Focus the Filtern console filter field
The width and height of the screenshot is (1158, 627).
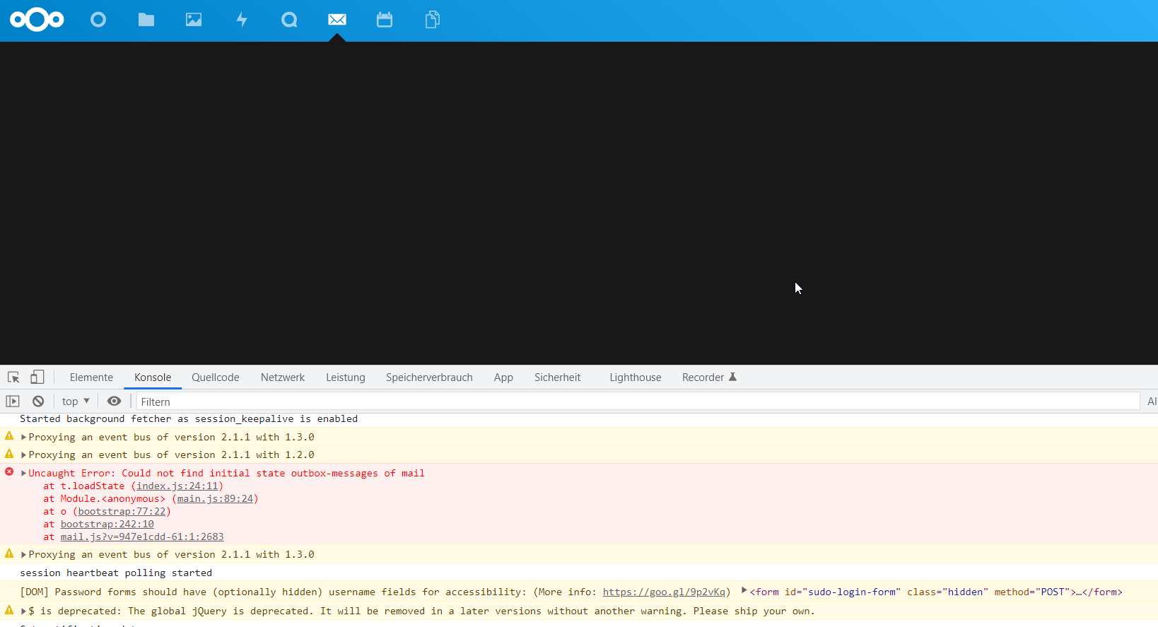638,402
